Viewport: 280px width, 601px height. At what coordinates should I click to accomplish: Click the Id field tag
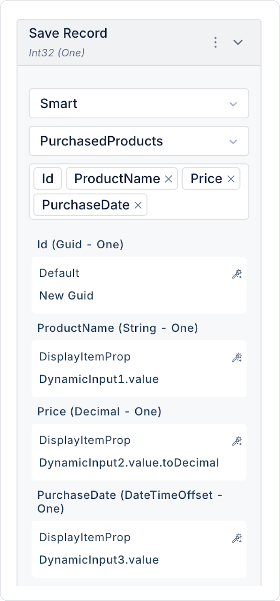click(x=47, y=179)
